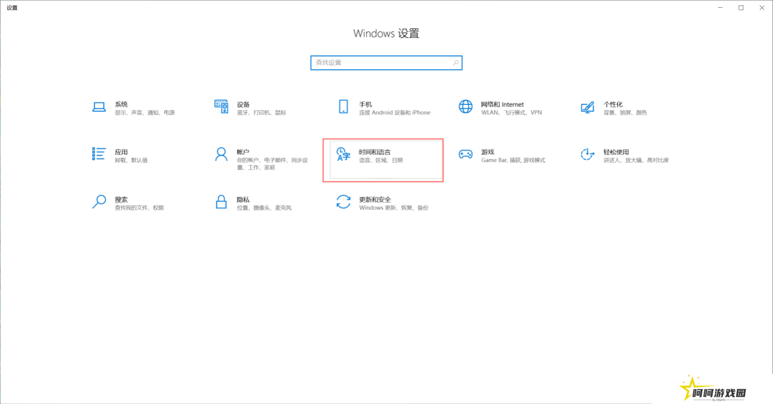Select the 搜索 category title label
The width and height of the screenshot is (773, 404).
pyautogui.click(x=121, y=199)
